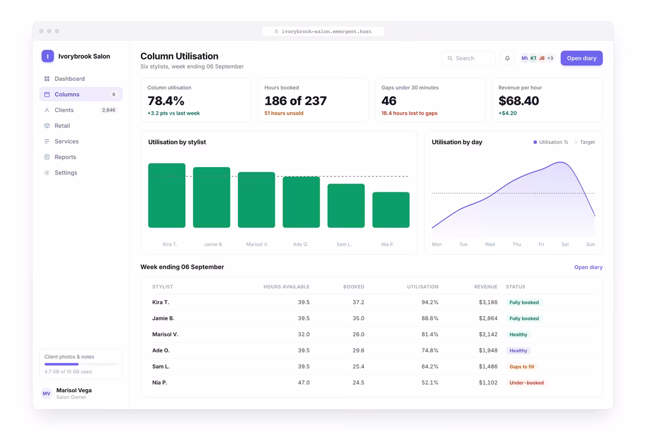
Task: Click the Retail box icon
Action: click(47, 126)
